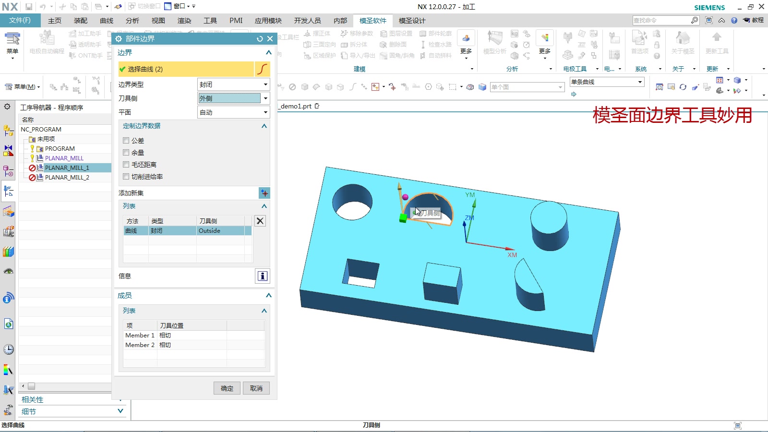The height and width of the screenshot is (432, 768).
Task: Click the Save icon in the title bar
Action: coord(29,7)
